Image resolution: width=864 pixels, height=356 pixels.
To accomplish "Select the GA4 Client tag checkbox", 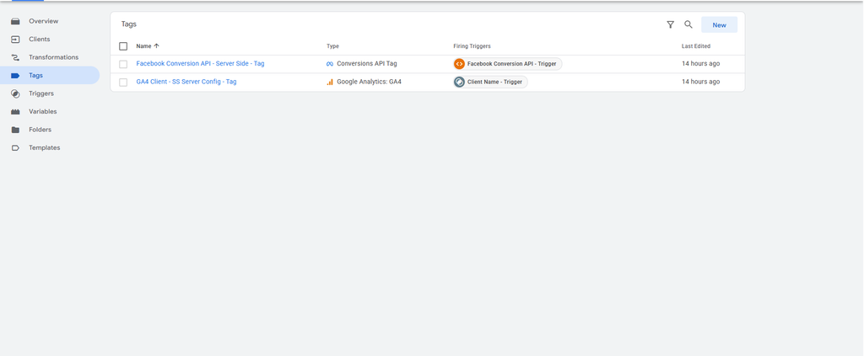I will click(x=123, y=82).
